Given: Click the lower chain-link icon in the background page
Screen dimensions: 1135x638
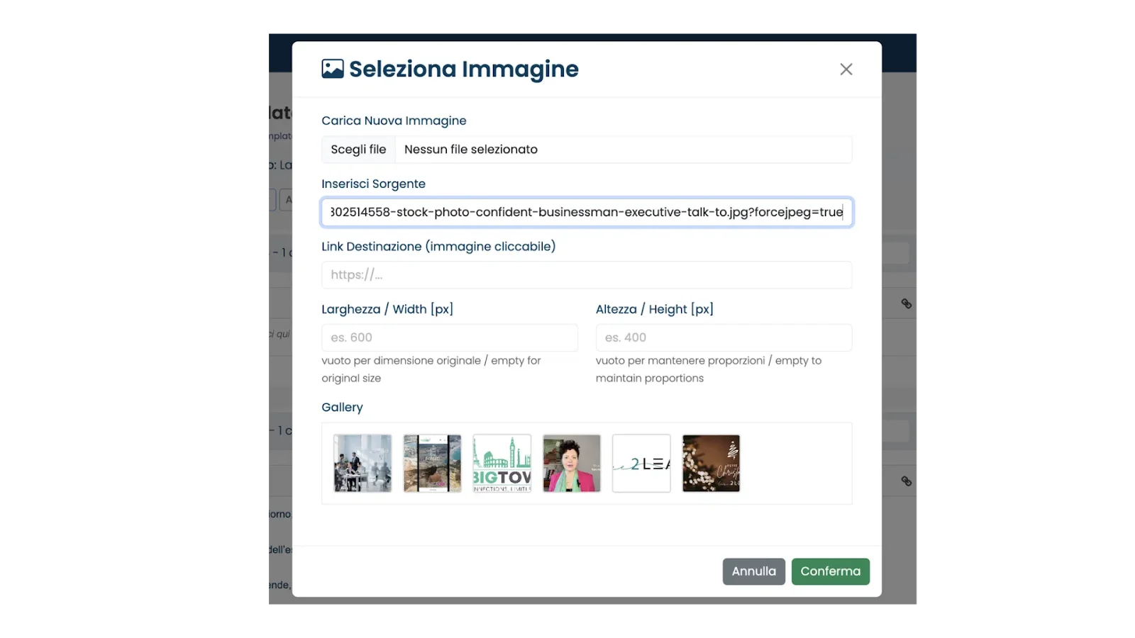Looking at the screenshot, I should 906,481.
